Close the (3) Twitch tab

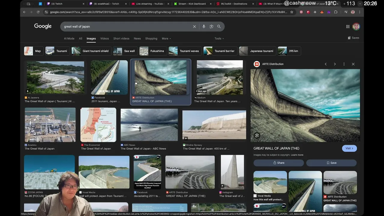[x=84, y=4]
